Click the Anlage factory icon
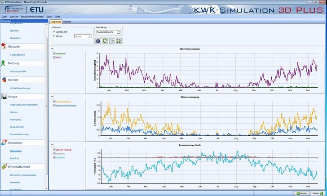This screenshot has height=196, width=327. [x=4, y=96]
